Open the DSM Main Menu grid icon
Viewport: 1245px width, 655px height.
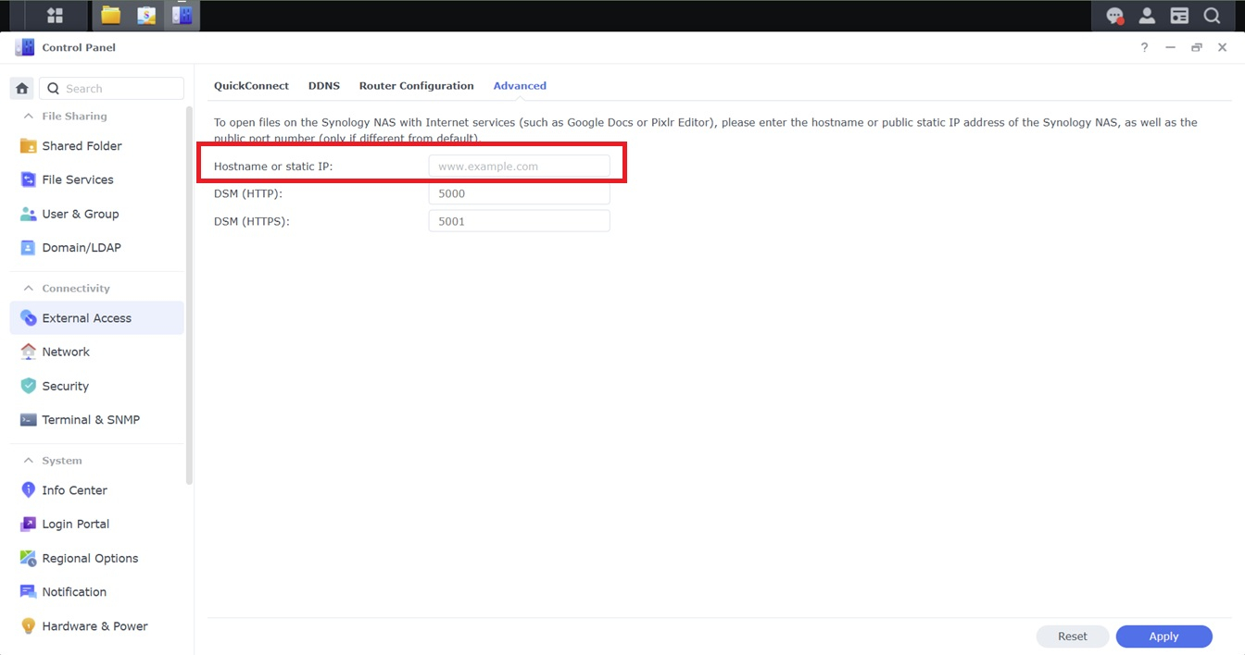pos(55,16)
